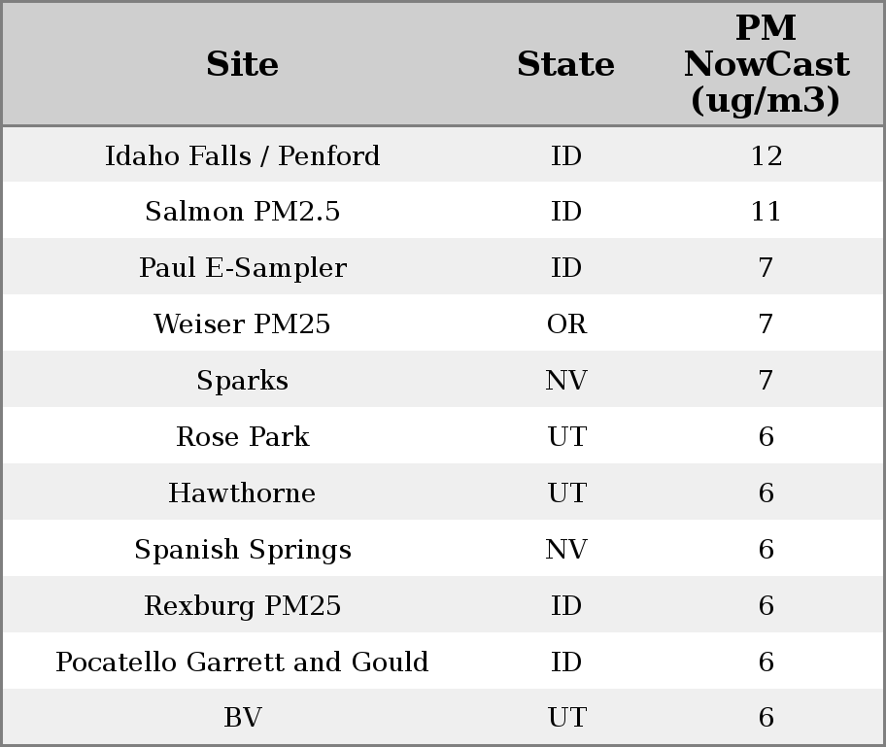Open the Salmon PM2.5 site entry

point(242,212)
